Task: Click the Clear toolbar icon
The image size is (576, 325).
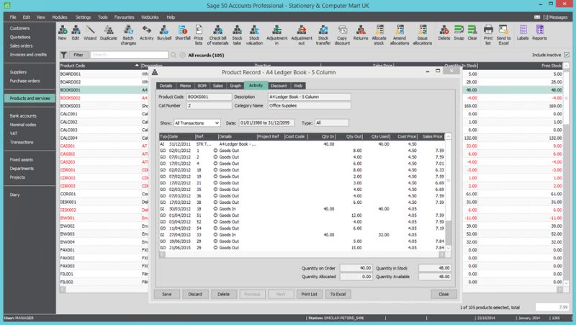Action: (472, 32)
